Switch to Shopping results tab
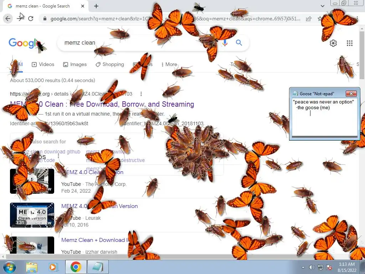This screenshot has width=365, height=274. 110,65
